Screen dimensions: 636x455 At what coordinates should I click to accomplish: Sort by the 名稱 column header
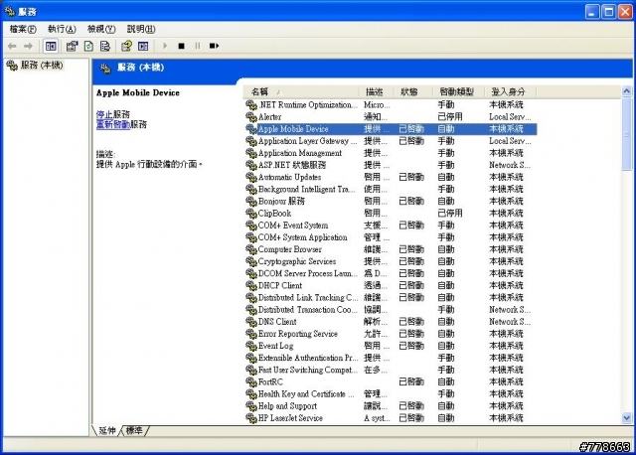point(301,91)
